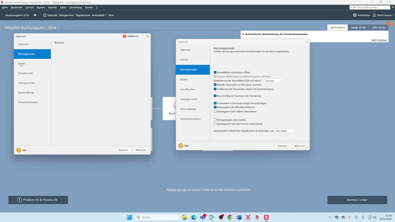Open Stapelbuchen from the toolbar

tap(83, 15)
